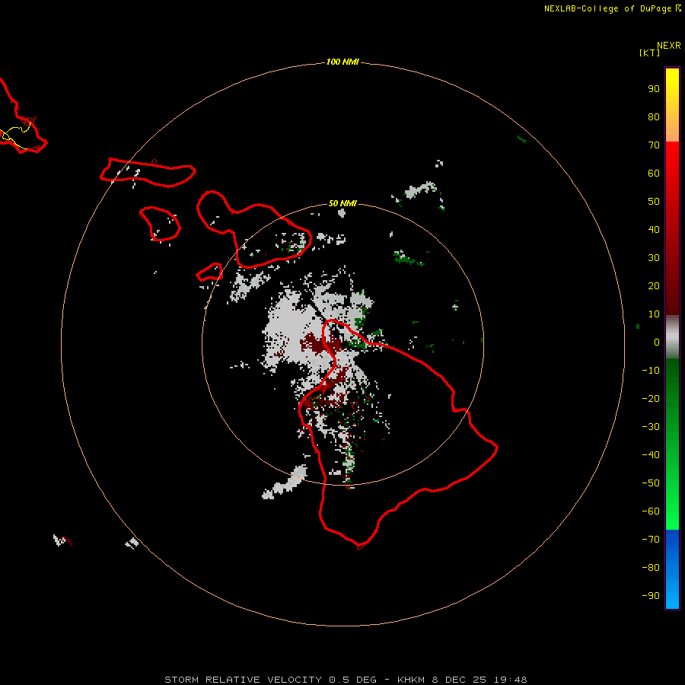
Task: Pick the blue bottom segment of the color bar
Action: click(x=672, y=569)
